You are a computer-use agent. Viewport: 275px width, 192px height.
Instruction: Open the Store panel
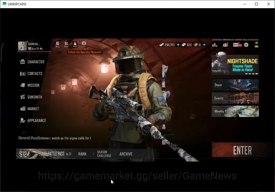coord(235,85)
